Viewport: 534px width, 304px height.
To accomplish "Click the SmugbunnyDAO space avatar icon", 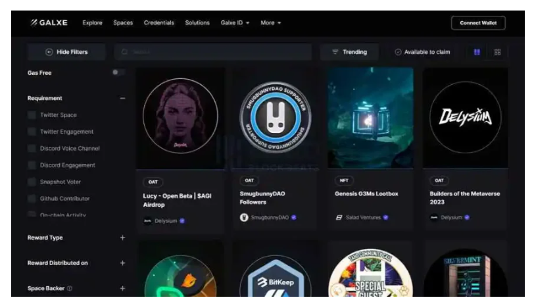I will coord(244,217).
